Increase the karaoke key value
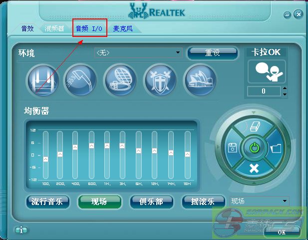The width and height of the screenshot is (308, 240). pyautogui.click(x=285, y=88)
